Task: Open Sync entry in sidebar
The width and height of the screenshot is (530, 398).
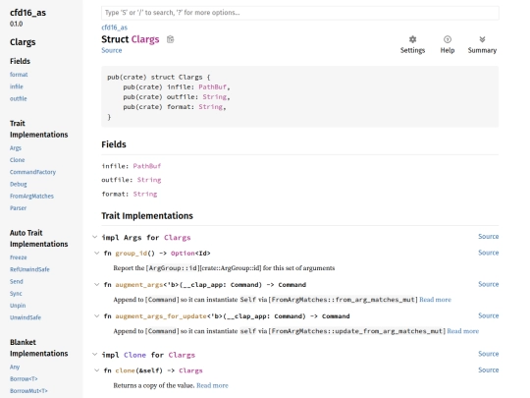Action: pos(16,294)
